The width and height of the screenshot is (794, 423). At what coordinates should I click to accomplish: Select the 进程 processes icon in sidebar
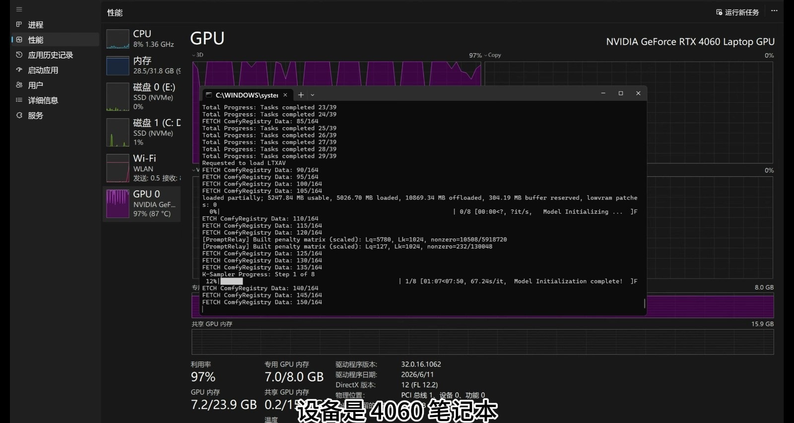[x=19, y=24]
